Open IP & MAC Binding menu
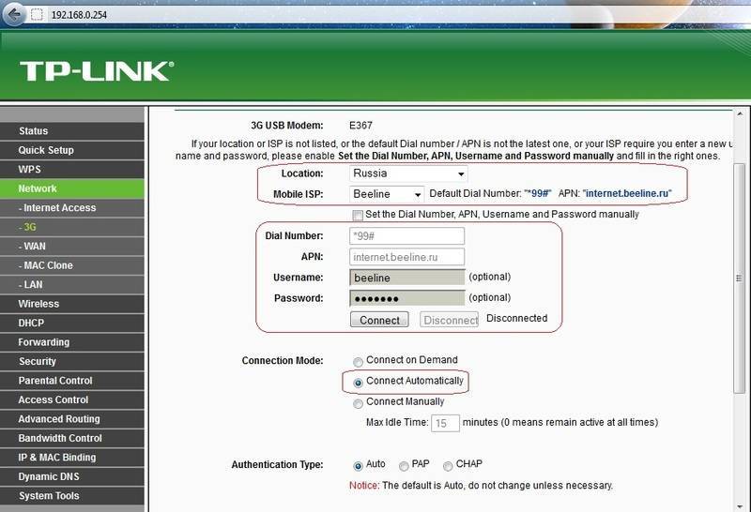Viewport: 751px width, 512px height. (x=72, y=458)
